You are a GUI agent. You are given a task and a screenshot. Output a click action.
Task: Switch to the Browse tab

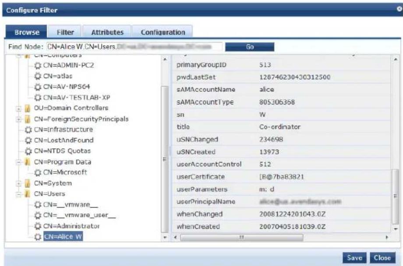pos(26,32)
